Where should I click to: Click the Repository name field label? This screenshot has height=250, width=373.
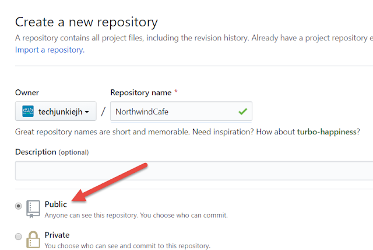(141, 92)
